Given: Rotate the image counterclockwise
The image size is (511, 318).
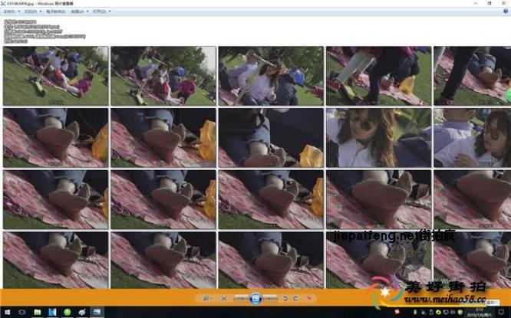Looking at the screenshot, I should [285, 297].
